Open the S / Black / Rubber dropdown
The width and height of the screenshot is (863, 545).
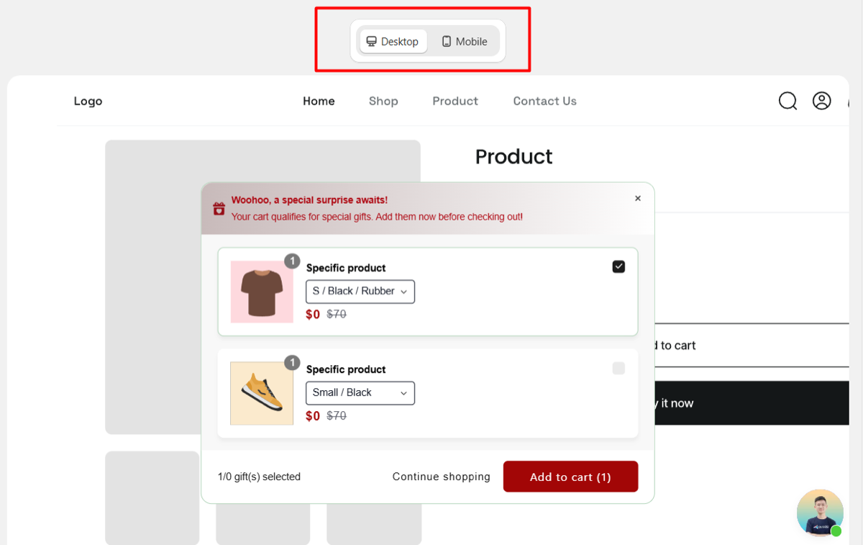(360, 292)
